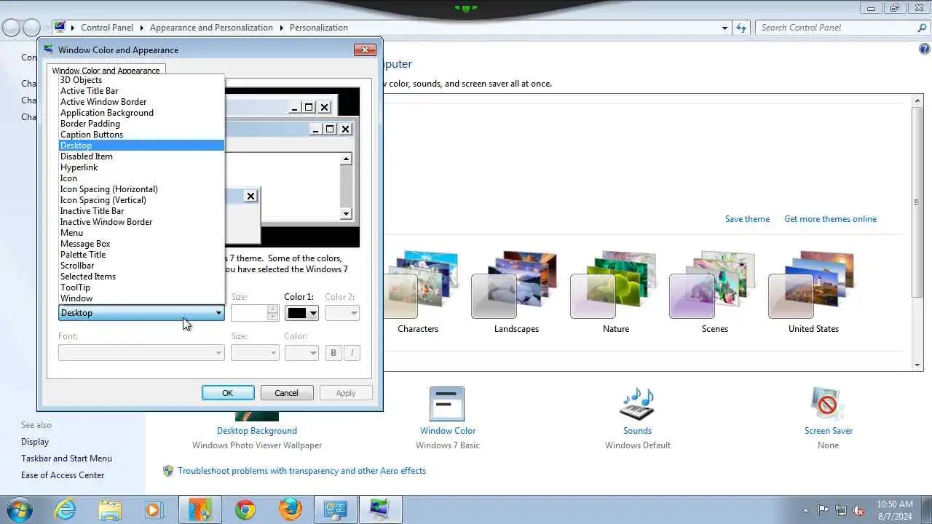Select Inactive Title Bar entry

tap(141, 211)
